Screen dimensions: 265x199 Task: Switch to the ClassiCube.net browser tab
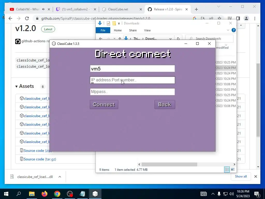(x=118, y=9)
